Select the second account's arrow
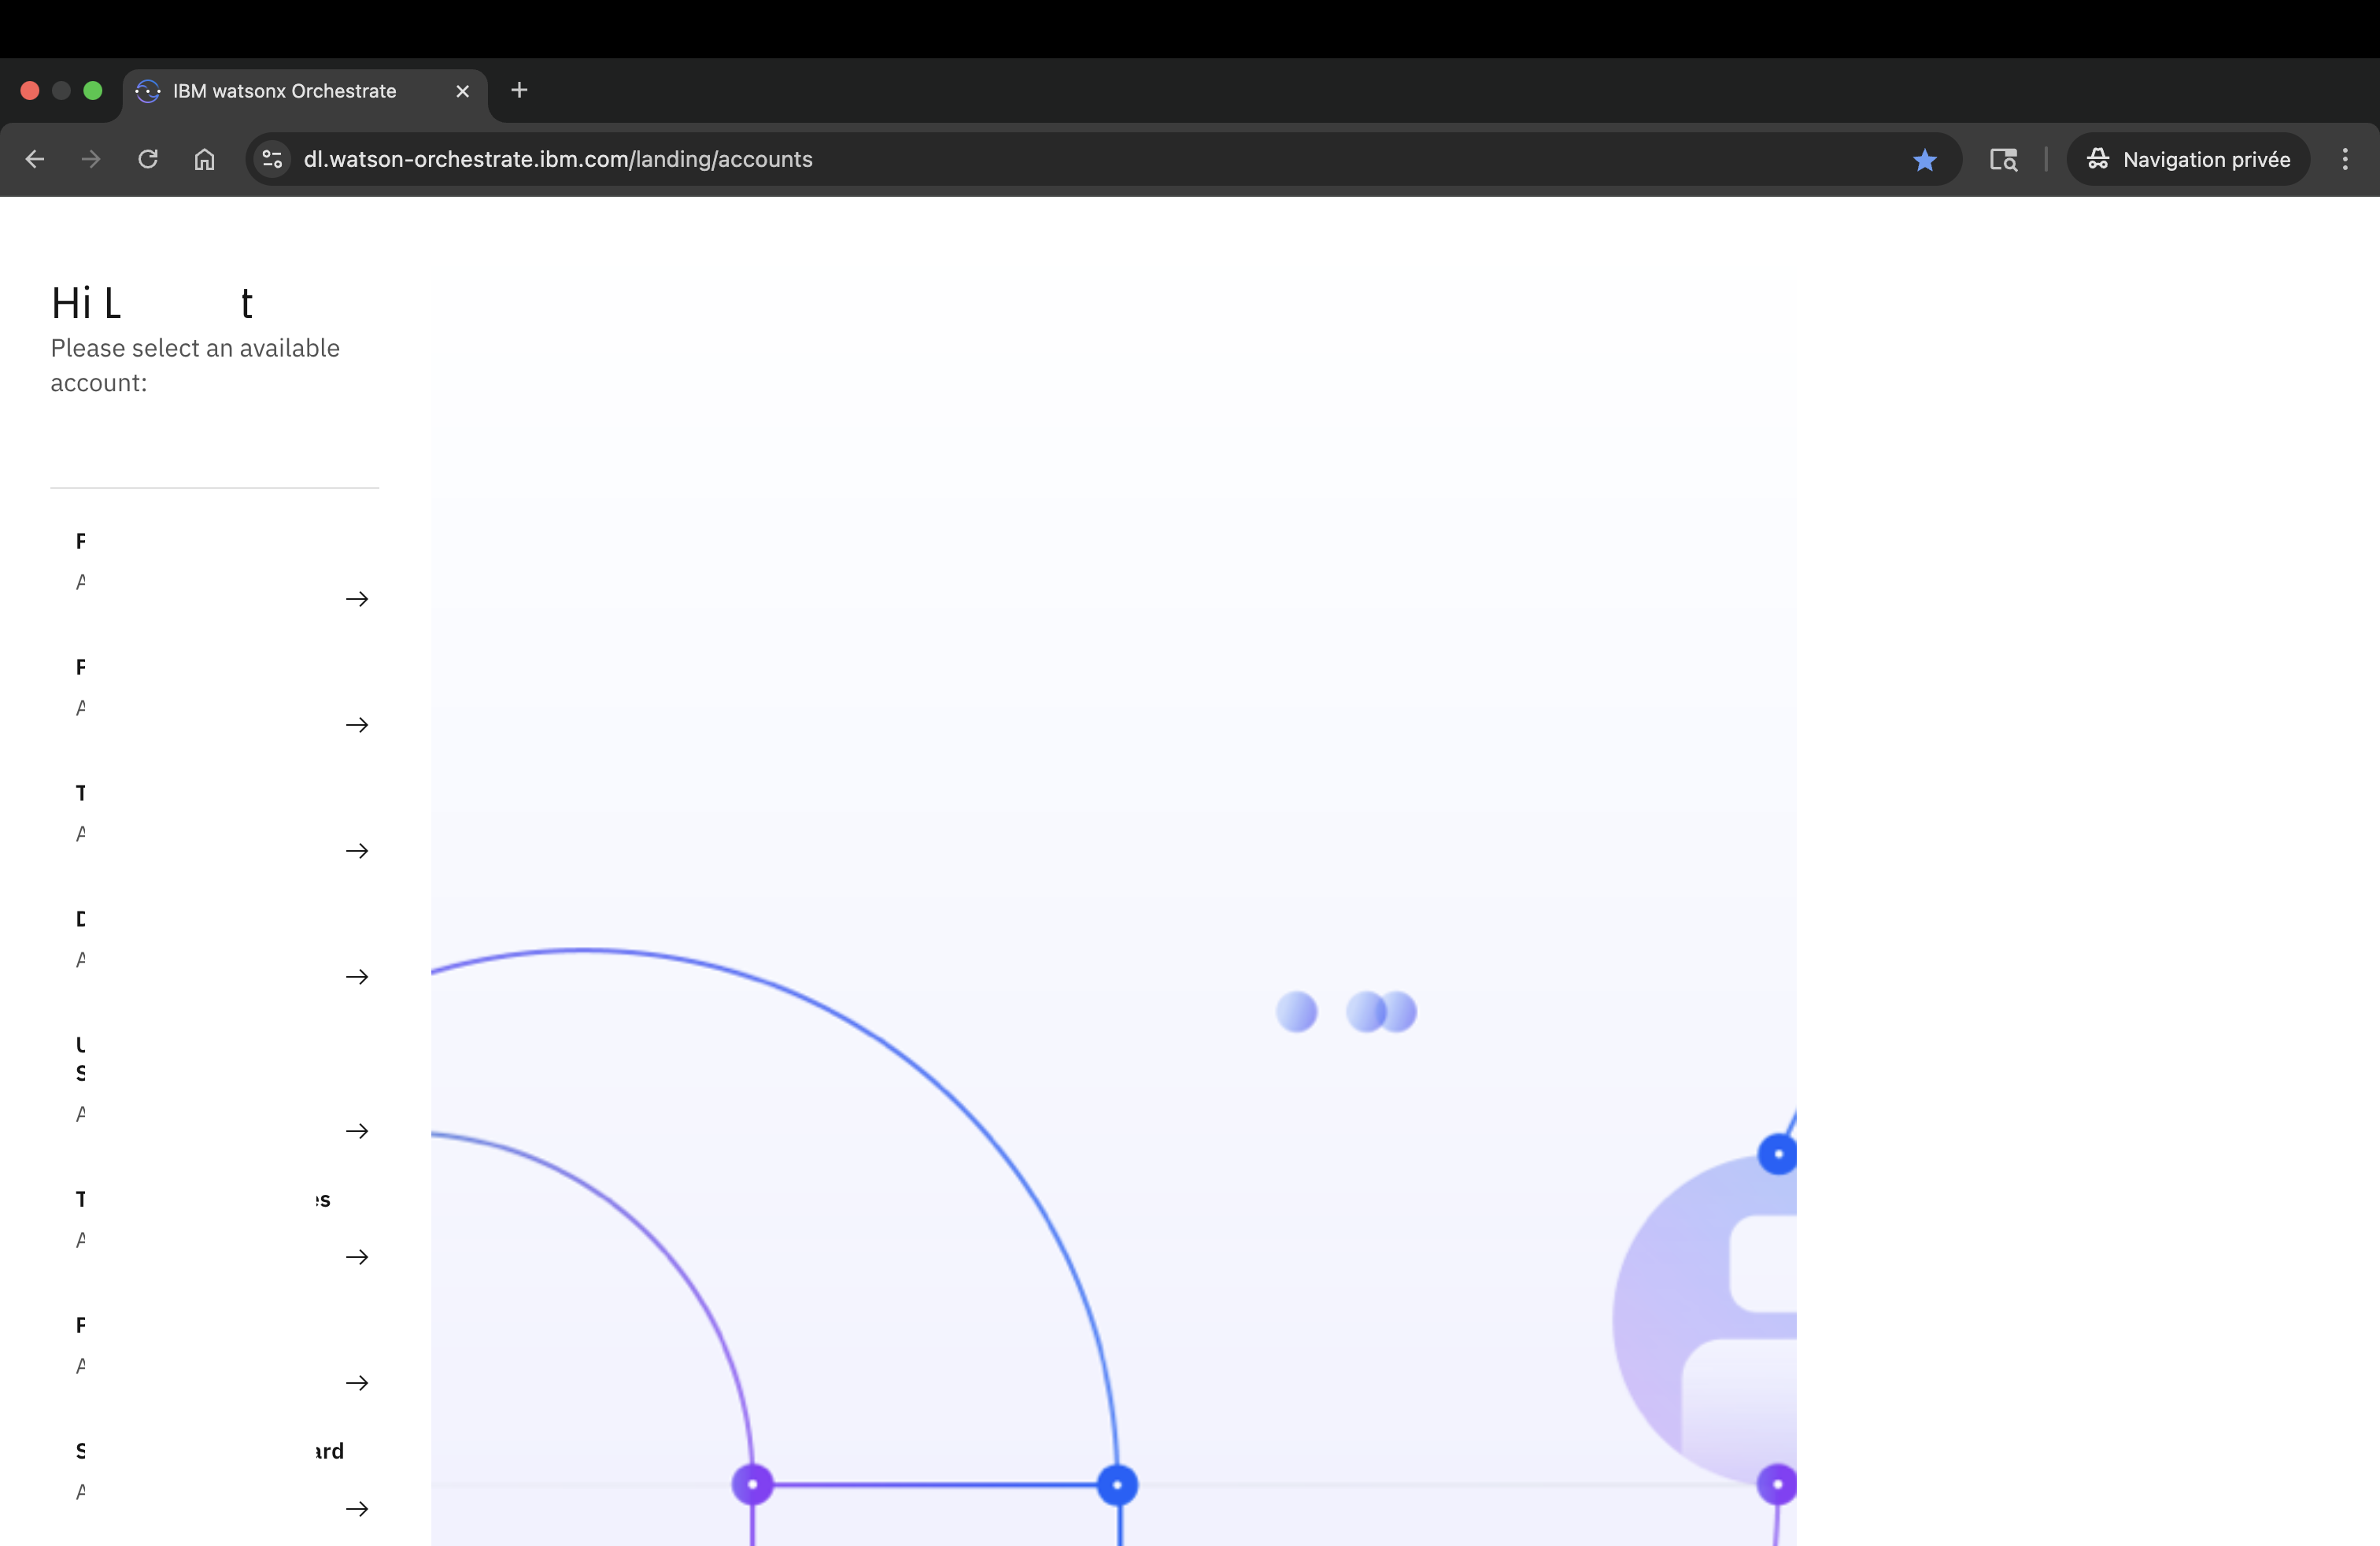Image resolution: width=2380 pixels, height=1546 pixels. tap(357, 725)
